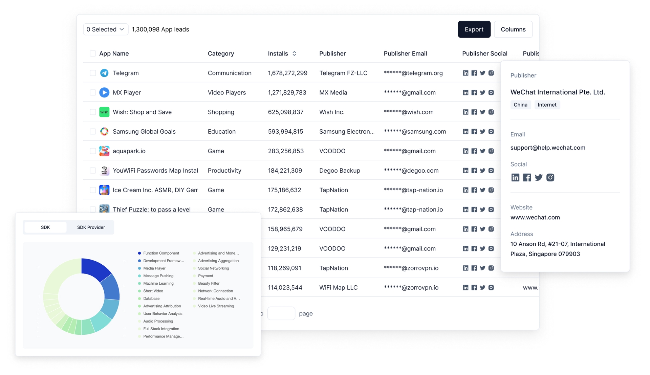This screenshot has width=650, height=375.
Task: Switch to the SDK Provider tab
Action: tap(91, 227)
